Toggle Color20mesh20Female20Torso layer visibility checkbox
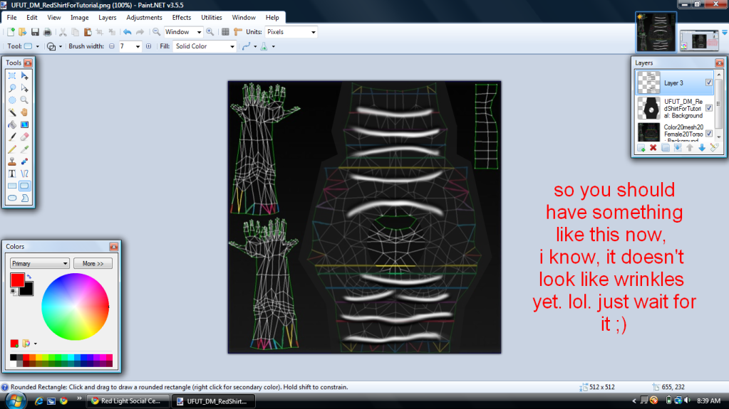729x409 pixels. click(709, 133)
